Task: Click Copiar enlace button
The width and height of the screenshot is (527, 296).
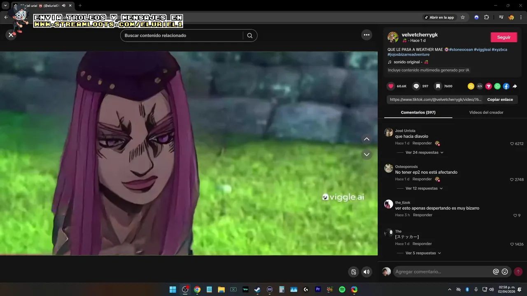Action: pos(500,99)
